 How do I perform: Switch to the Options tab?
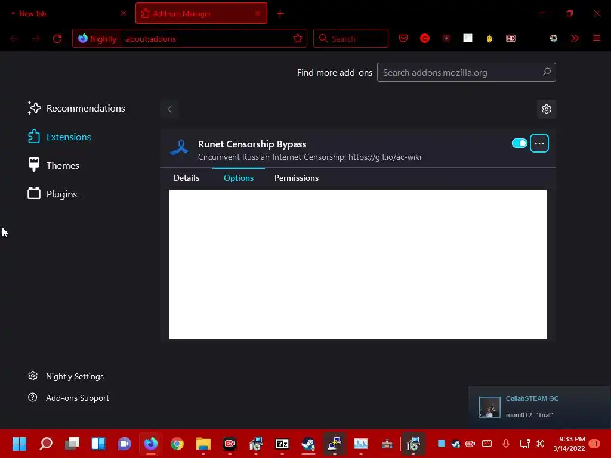point(239,178)
